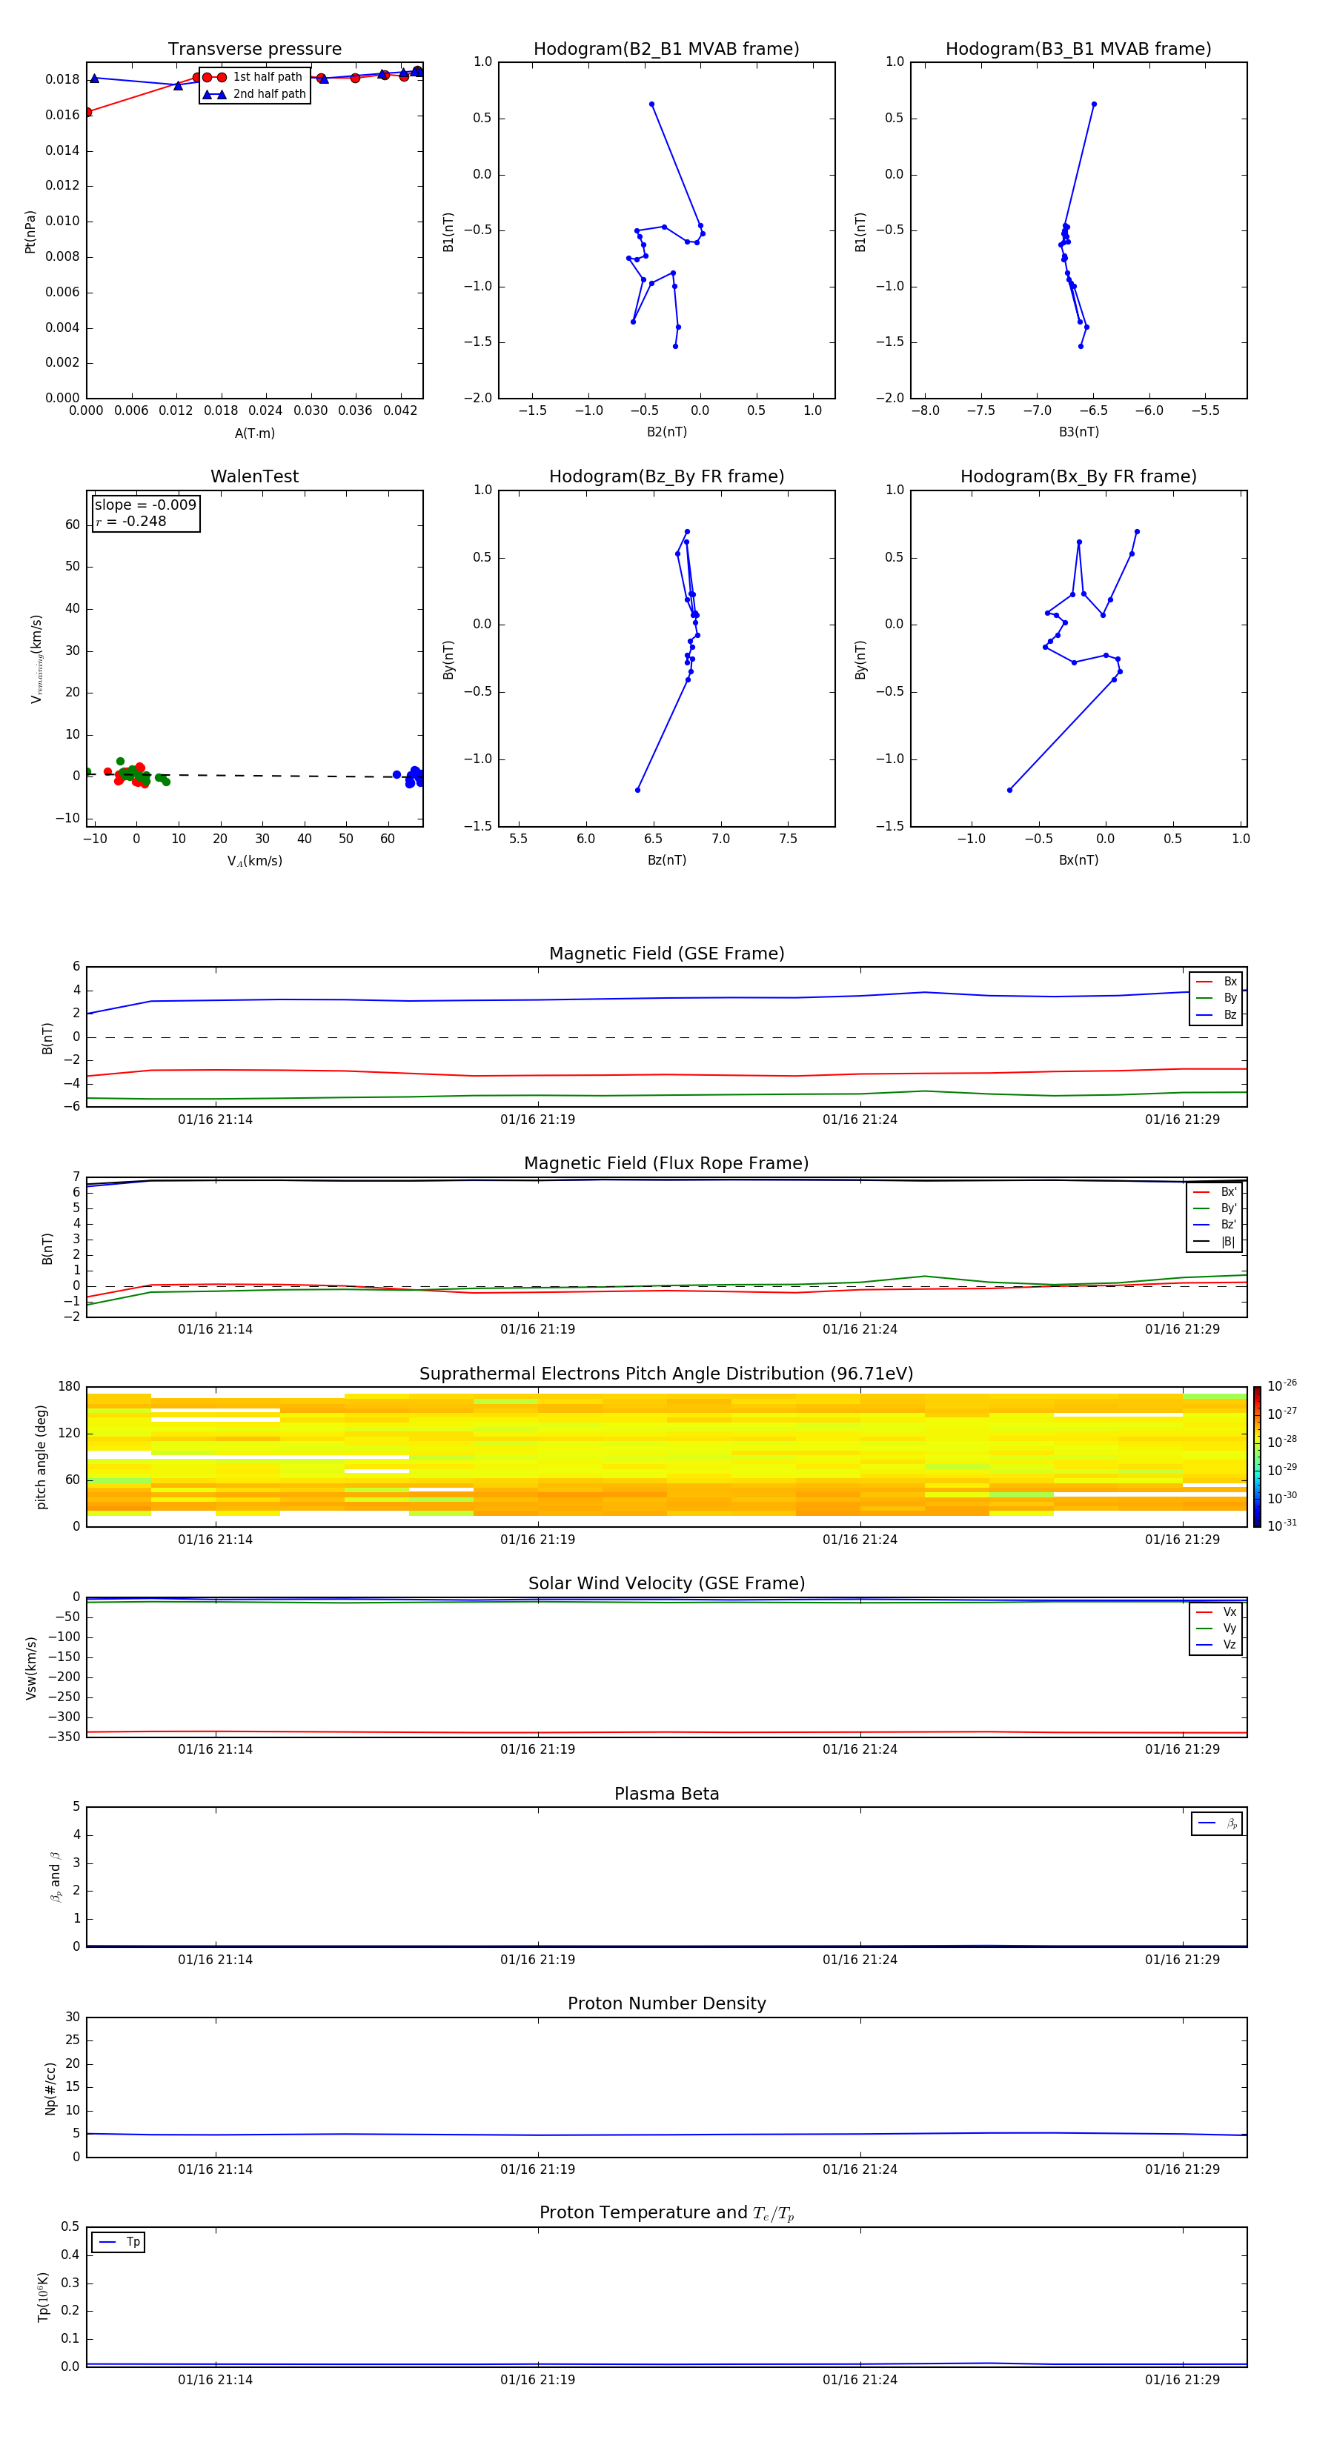Click the "βp" legend entry in Plasma Beta
Viewport: 1334px width, 2445px height.
tap(1232, 1823)
